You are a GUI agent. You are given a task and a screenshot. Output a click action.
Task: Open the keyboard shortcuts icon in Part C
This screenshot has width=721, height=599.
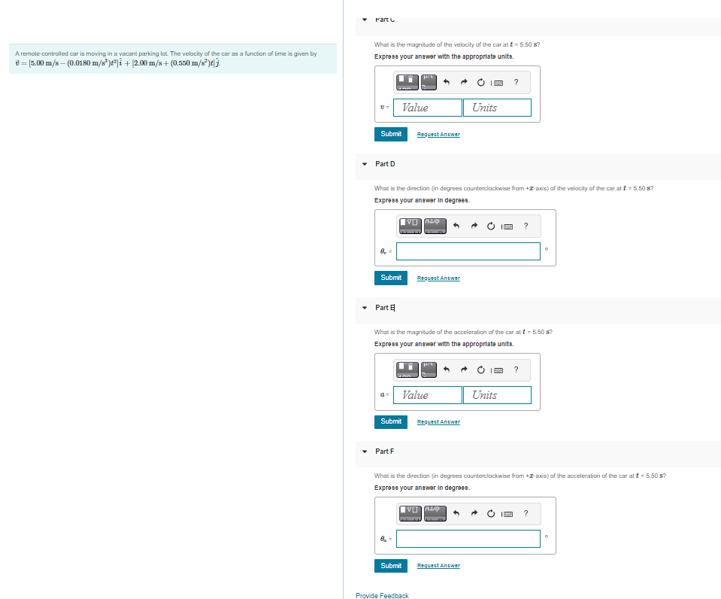click(x=498, y=82)
